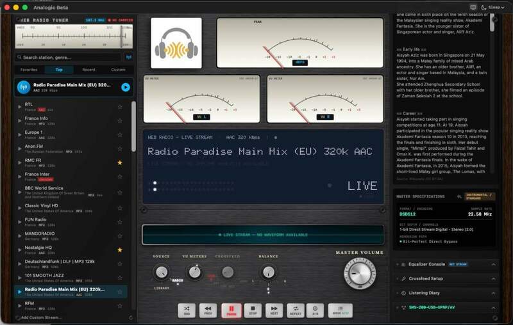Click the headphones album art thumbnail
The image size is (513, 325).
pos(176,43)
